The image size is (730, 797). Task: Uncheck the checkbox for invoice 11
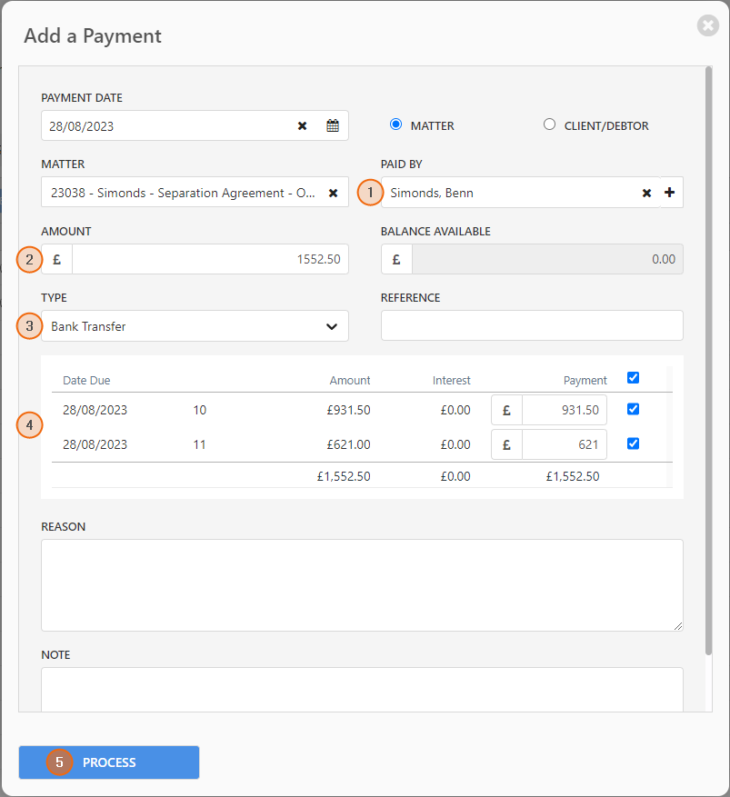(x=633, y=443)
